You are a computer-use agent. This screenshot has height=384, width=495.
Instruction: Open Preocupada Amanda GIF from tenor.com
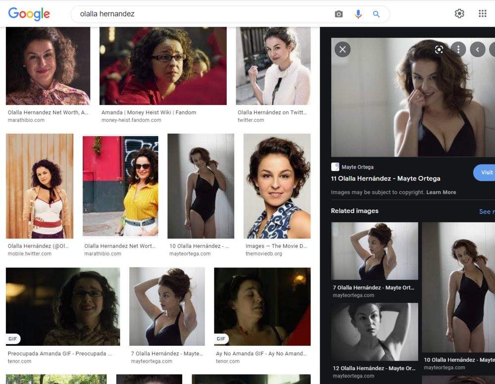63,306
